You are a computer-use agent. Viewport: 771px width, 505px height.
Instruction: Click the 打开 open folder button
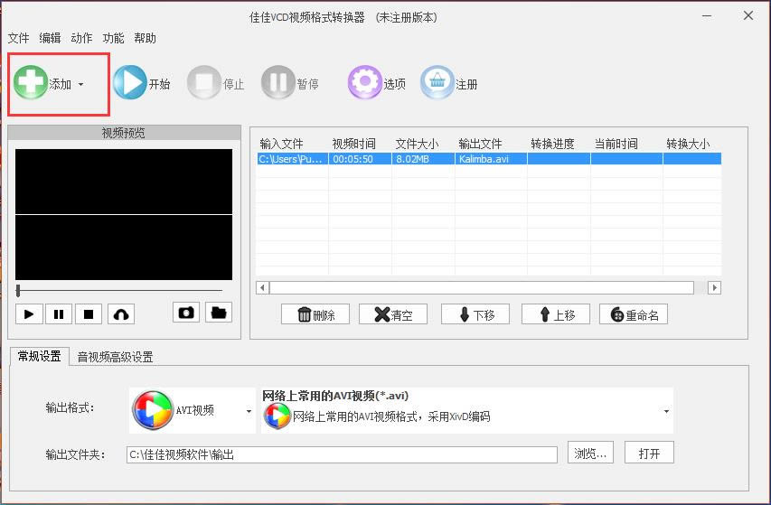[649, 453]
